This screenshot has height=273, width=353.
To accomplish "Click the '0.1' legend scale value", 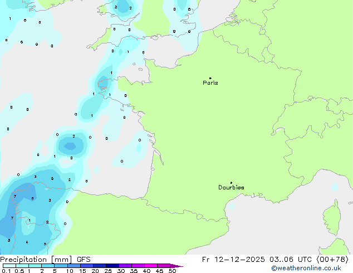I will click(x=6, y=271).
